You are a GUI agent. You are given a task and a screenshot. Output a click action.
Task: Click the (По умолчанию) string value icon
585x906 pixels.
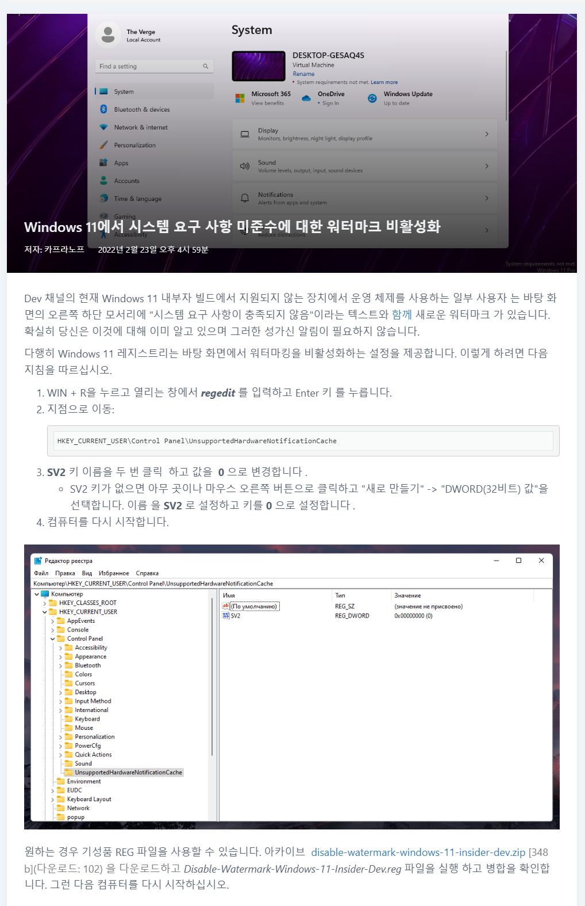(x=226, y=606)
